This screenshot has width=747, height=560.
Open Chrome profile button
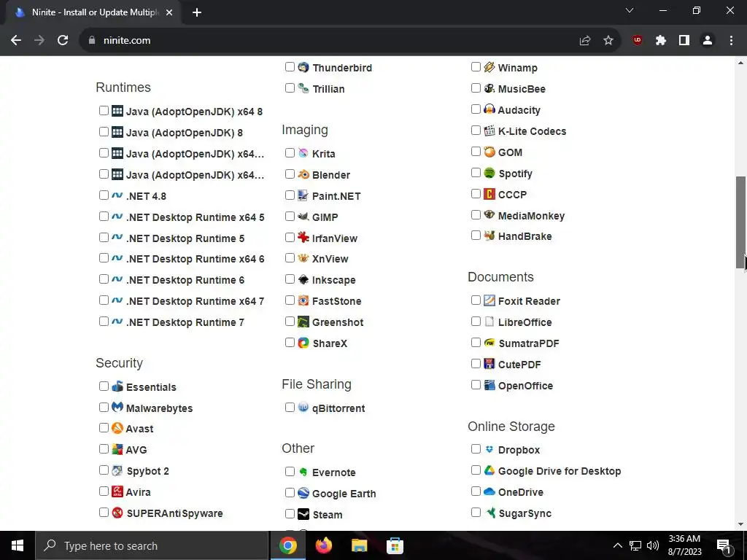708,41
